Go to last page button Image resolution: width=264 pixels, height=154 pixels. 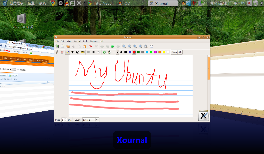pos(118,46)
